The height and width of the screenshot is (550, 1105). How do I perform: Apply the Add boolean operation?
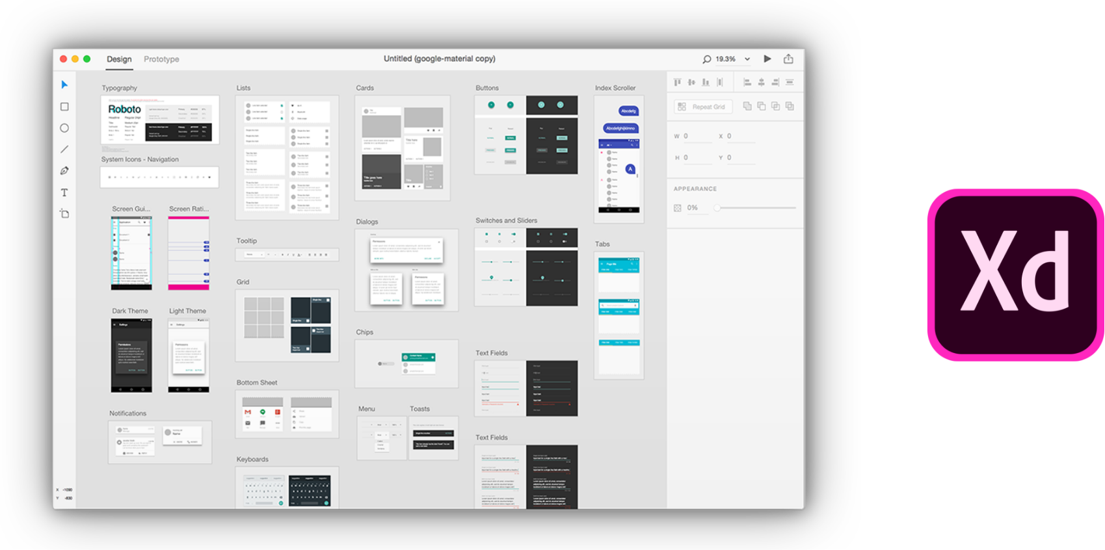(747, 106)
